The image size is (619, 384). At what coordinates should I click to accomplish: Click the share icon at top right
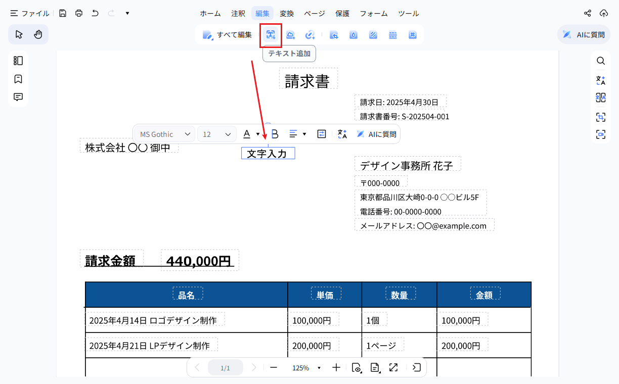coord(588,13)
